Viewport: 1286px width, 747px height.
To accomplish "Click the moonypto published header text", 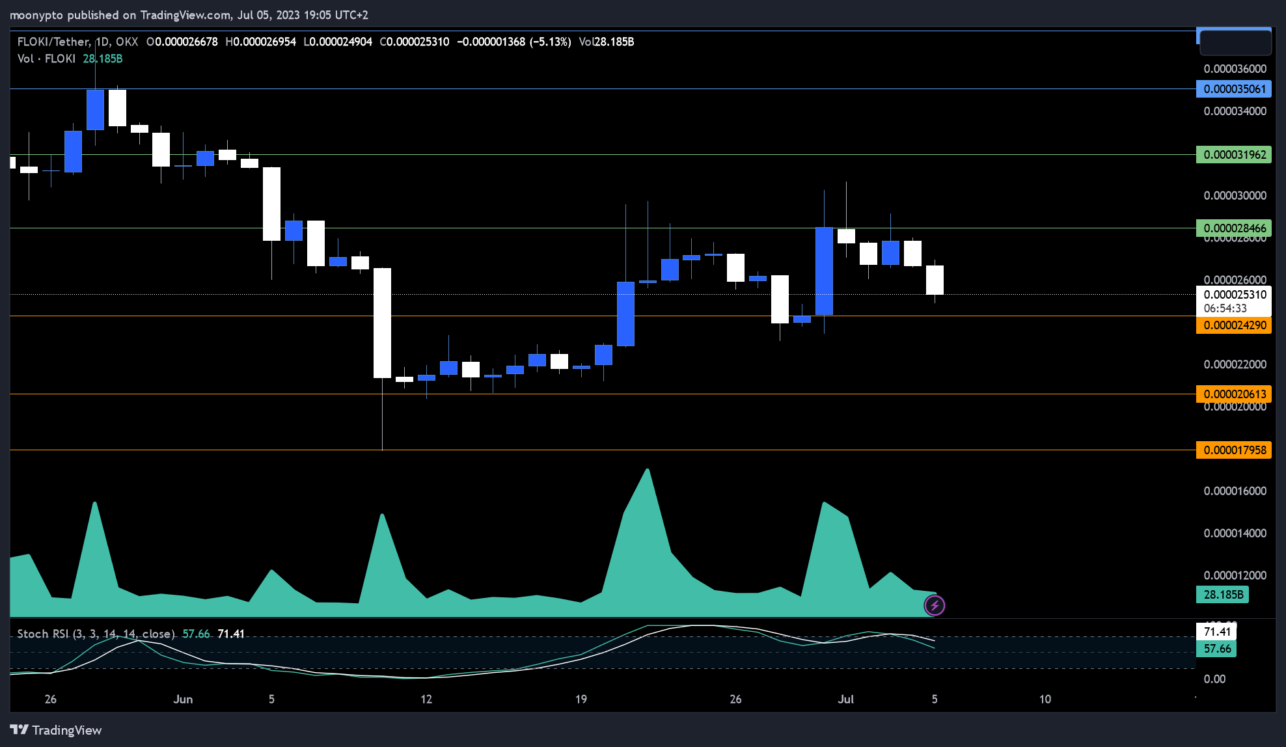I will pyautogui.click(x=189, y=15).
